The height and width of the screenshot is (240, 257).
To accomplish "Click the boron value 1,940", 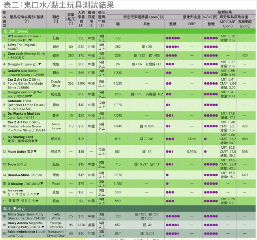I will (118, 126).
